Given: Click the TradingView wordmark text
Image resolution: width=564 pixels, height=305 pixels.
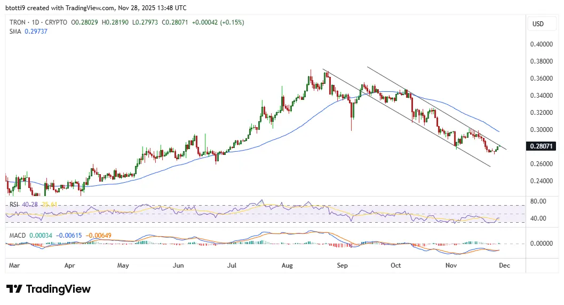Looking at the screenshot, I should pyautogui.click(x=58, y=289).
